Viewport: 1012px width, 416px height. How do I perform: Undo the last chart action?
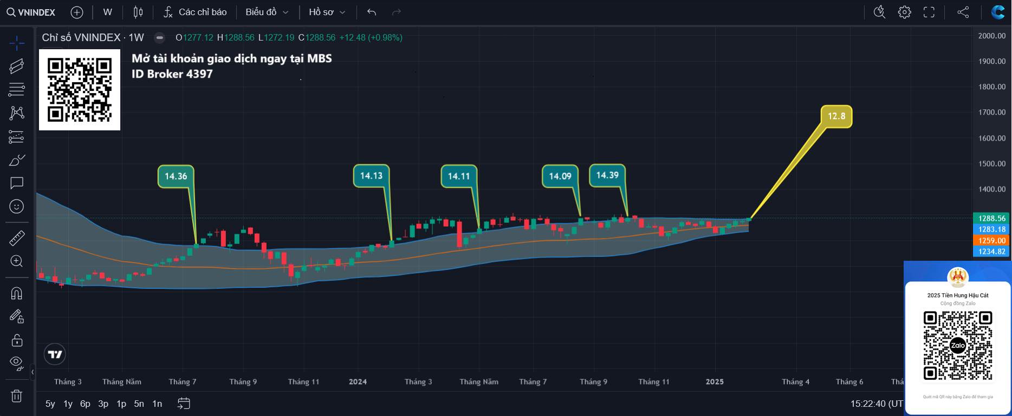click(x=372, y=12)
